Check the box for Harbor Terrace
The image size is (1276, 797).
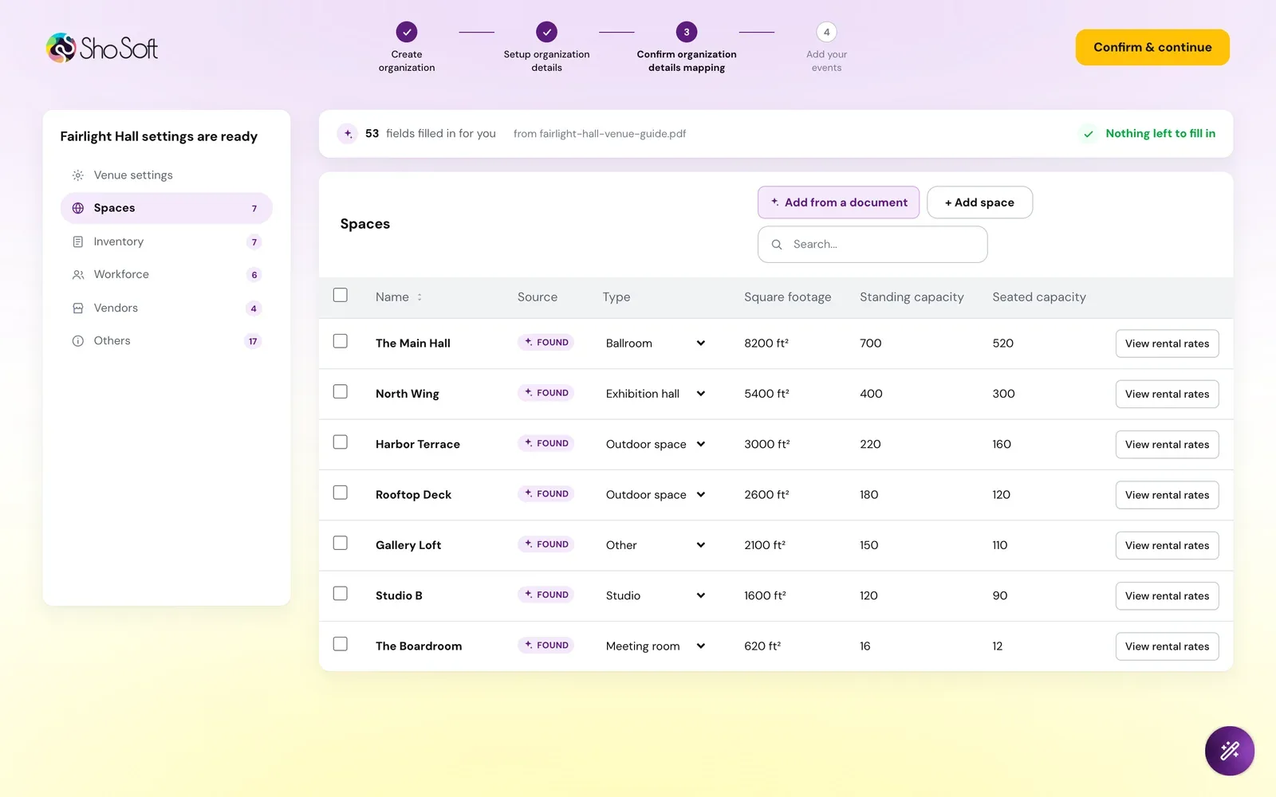click(x=341, y=442)
